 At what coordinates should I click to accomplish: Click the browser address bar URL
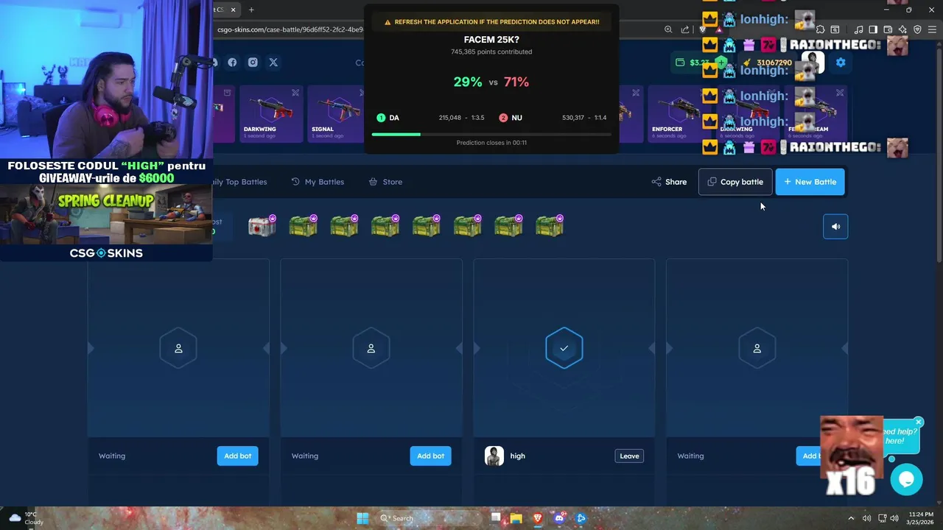[x=290, y=29]
